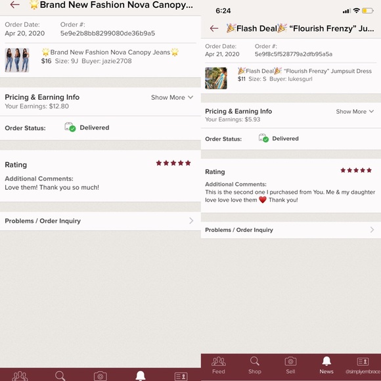381x381 pixels.
Task: Click the 6:24 clock in status bar
Action: coord(223,11)
